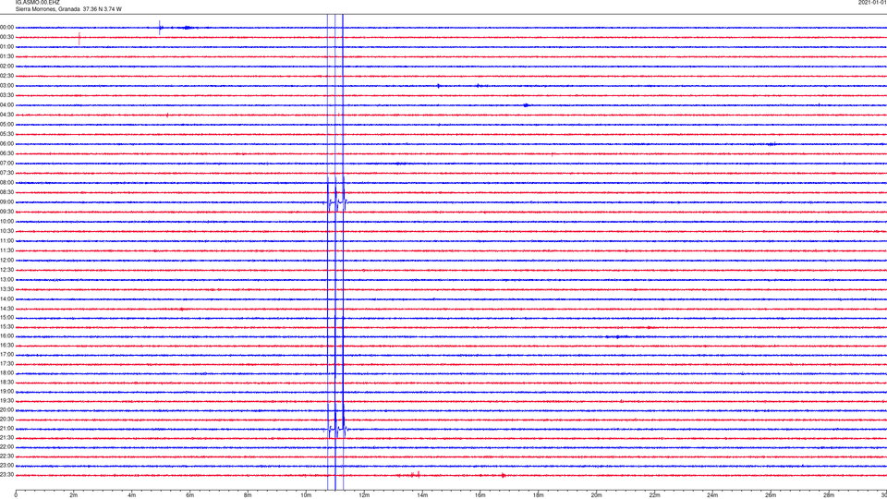The height and width of the screenshot is (499, 887).
Task: Select the 15:30 trace time label
Action: [6, 327]
